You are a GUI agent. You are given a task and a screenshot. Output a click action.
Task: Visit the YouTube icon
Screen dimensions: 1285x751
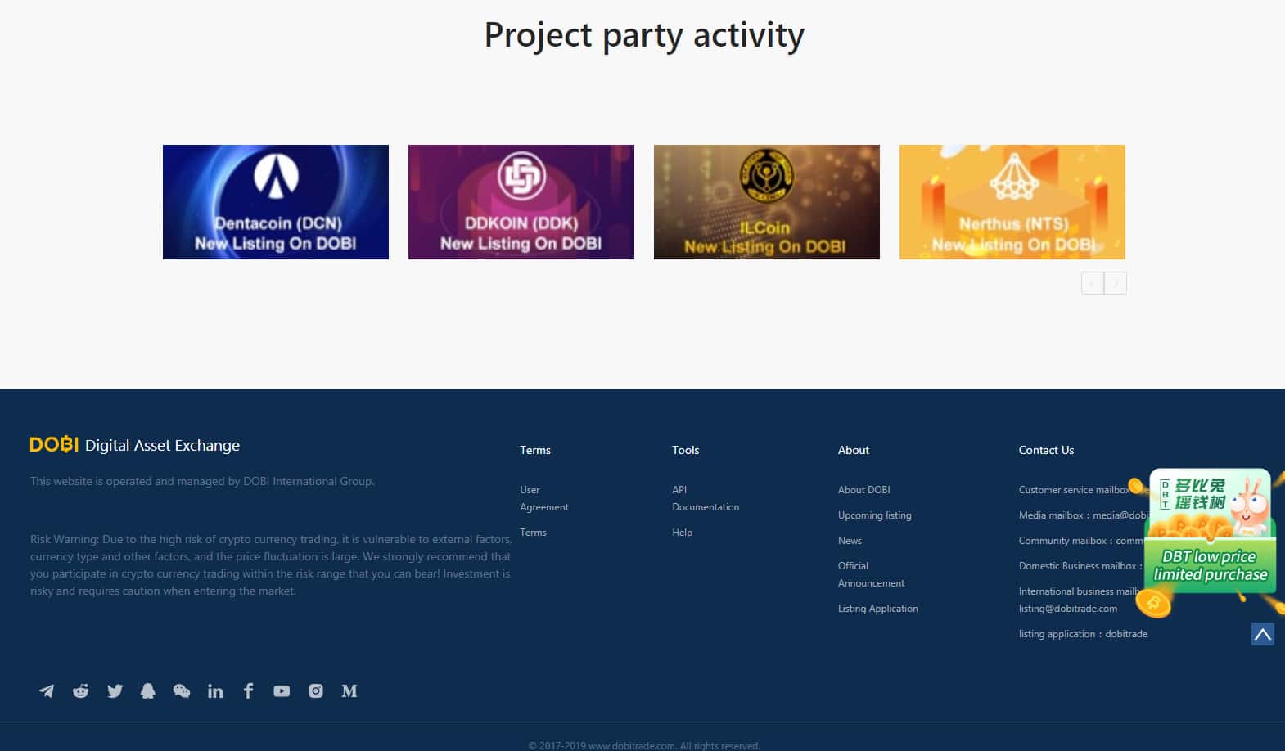[x=282, y=691]
